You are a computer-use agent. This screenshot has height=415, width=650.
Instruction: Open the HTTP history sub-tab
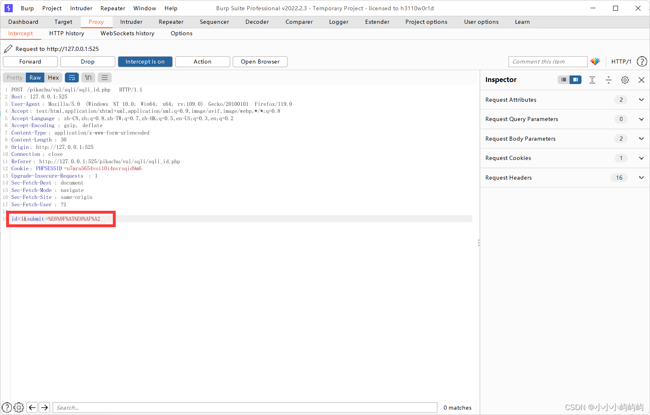coord(67,33)
